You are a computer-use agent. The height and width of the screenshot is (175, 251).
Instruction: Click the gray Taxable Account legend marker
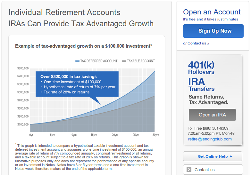124,61
